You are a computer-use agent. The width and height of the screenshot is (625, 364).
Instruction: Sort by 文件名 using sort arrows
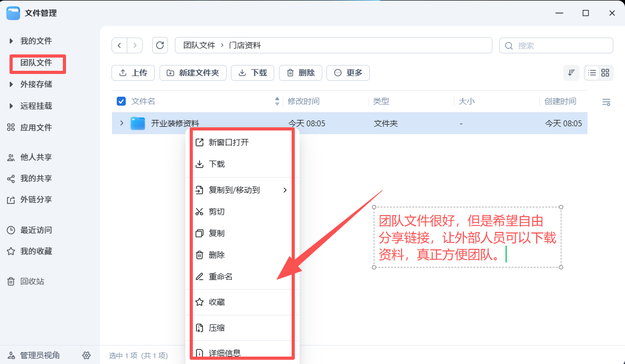[277, 101]
